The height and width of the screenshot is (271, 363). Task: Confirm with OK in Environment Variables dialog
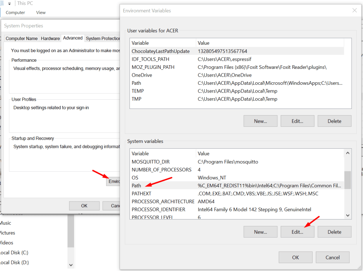[295, 258]
